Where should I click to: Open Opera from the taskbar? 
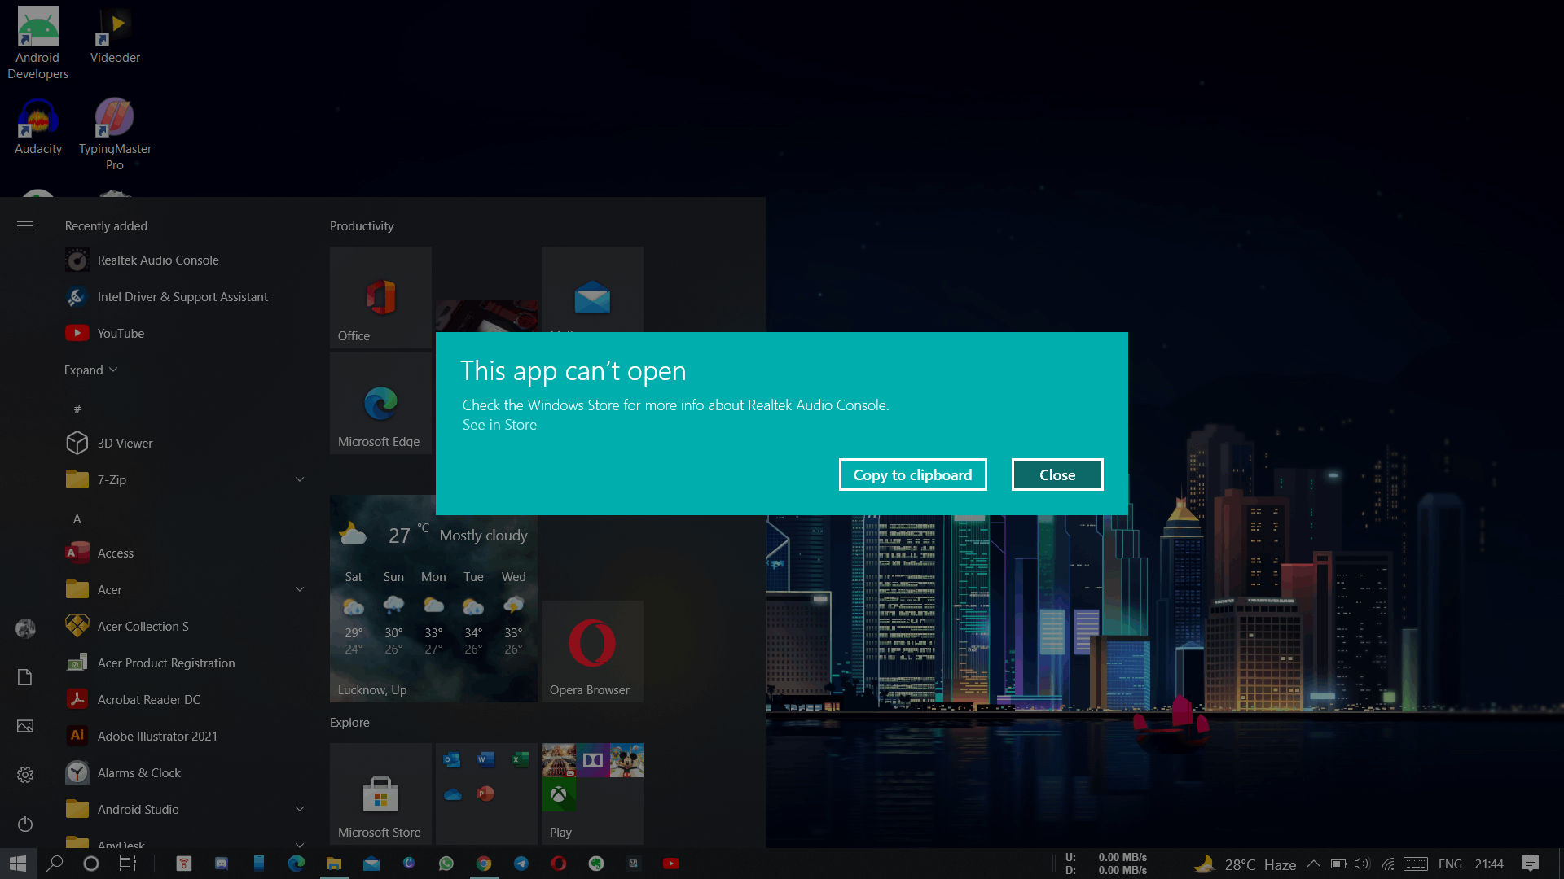(x=559, y=864)
